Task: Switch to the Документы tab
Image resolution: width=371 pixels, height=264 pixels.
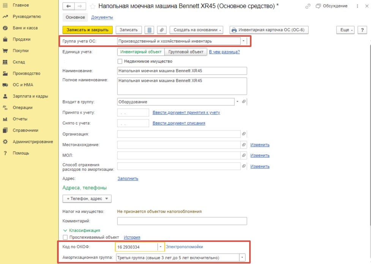Action: pyautogui.click(x=102, y=17)
